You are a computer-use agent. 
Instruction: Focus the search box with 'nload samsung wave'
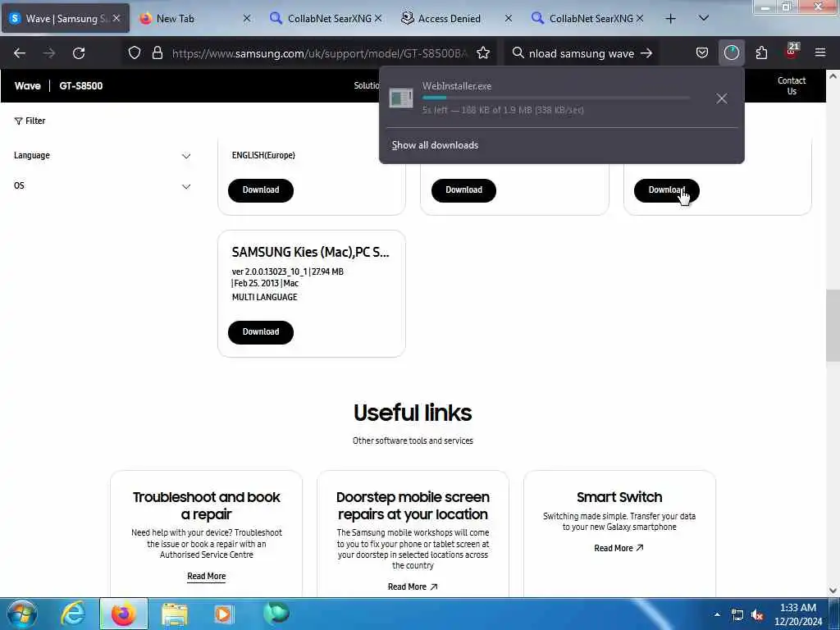coord(582,53)
